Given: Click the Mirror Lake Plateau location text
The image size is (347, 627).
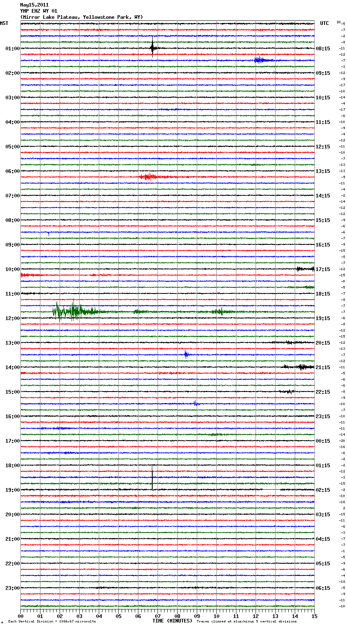Looking at the screenshot, I should click(81, 17).
